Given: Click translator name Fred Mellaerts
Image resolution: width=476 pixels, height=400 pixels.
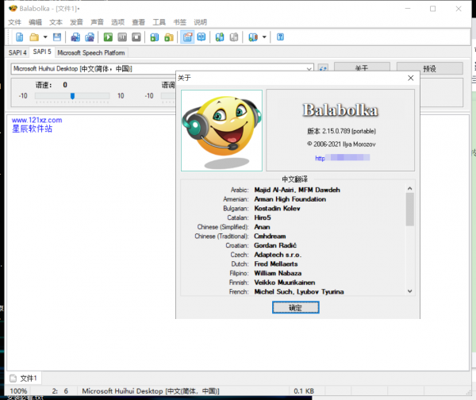Looking at the screenshot, I should (x=276, y=264).
